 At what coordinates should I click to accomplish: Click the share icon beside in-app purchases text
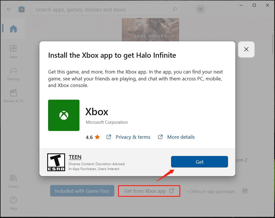click(245, 191)
